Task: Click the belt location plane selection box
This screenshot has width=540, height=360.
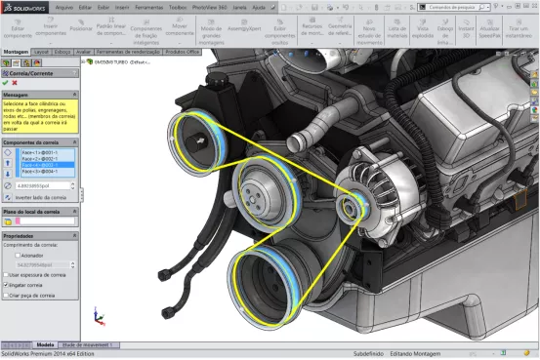Action: [x=45, y=221]
